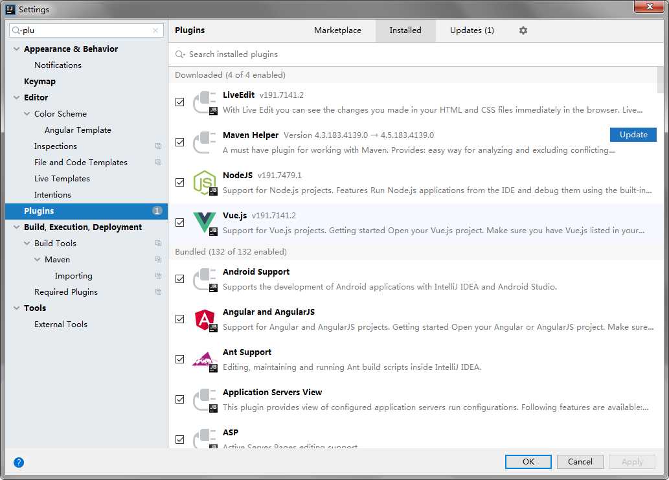Viewport: 669px width, 480px height.
Task: Click the project-level icon beside Required Plugins
Action: click(158, 292)
